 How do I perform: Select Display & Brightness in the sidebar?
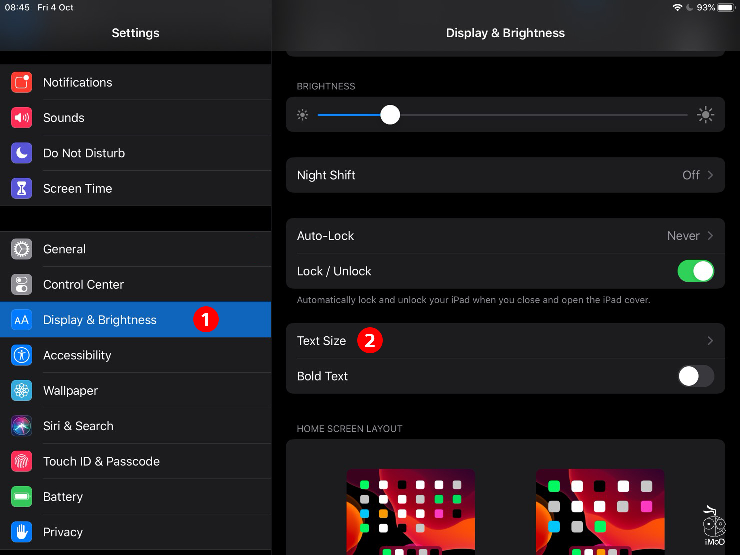coord(100,320)
